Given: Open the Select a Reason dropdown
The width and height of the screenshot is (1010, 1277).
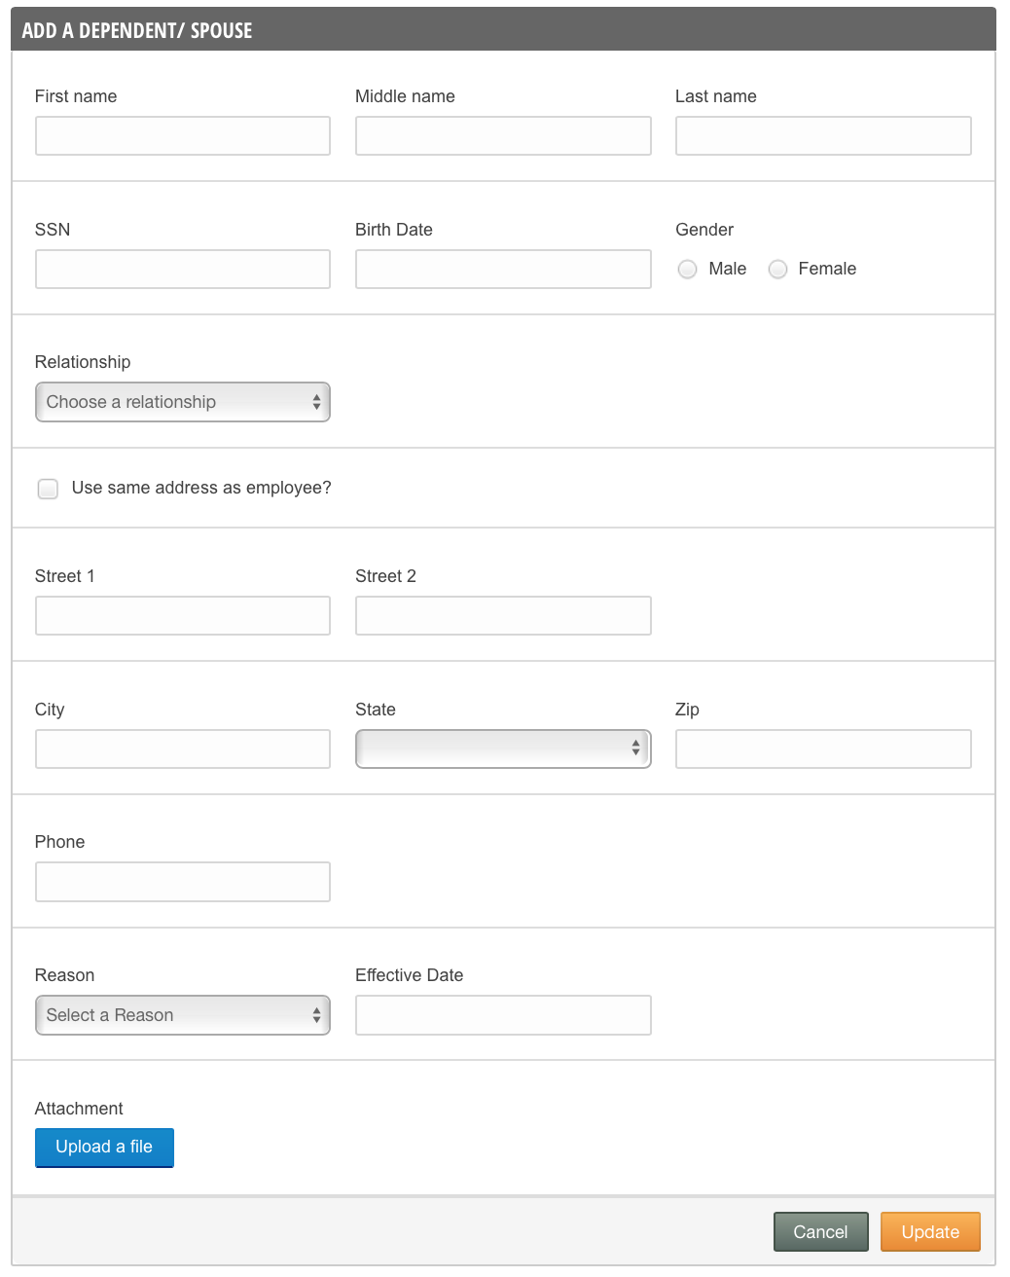Looking at the screenshot, I should 183,1015.
